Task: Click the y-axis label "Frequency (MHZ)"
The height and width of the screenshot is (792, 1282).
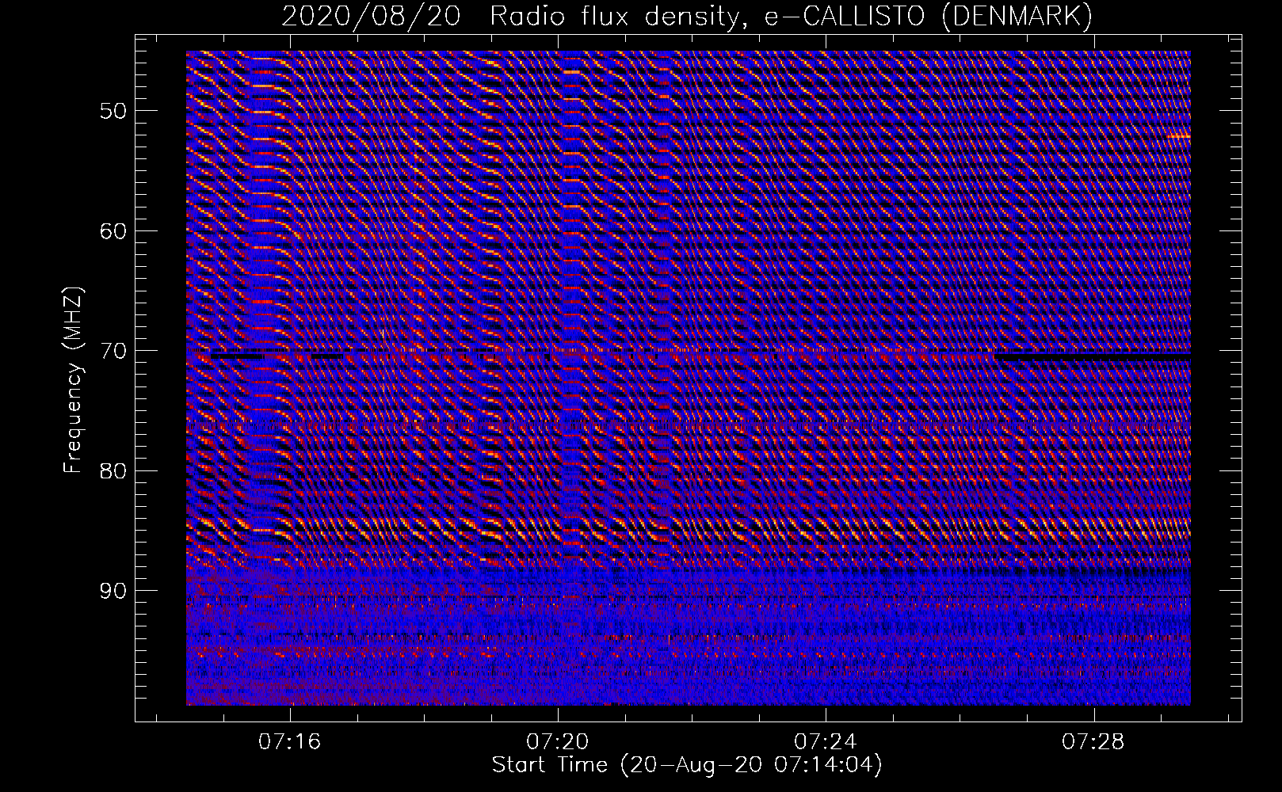Action: 73,380
